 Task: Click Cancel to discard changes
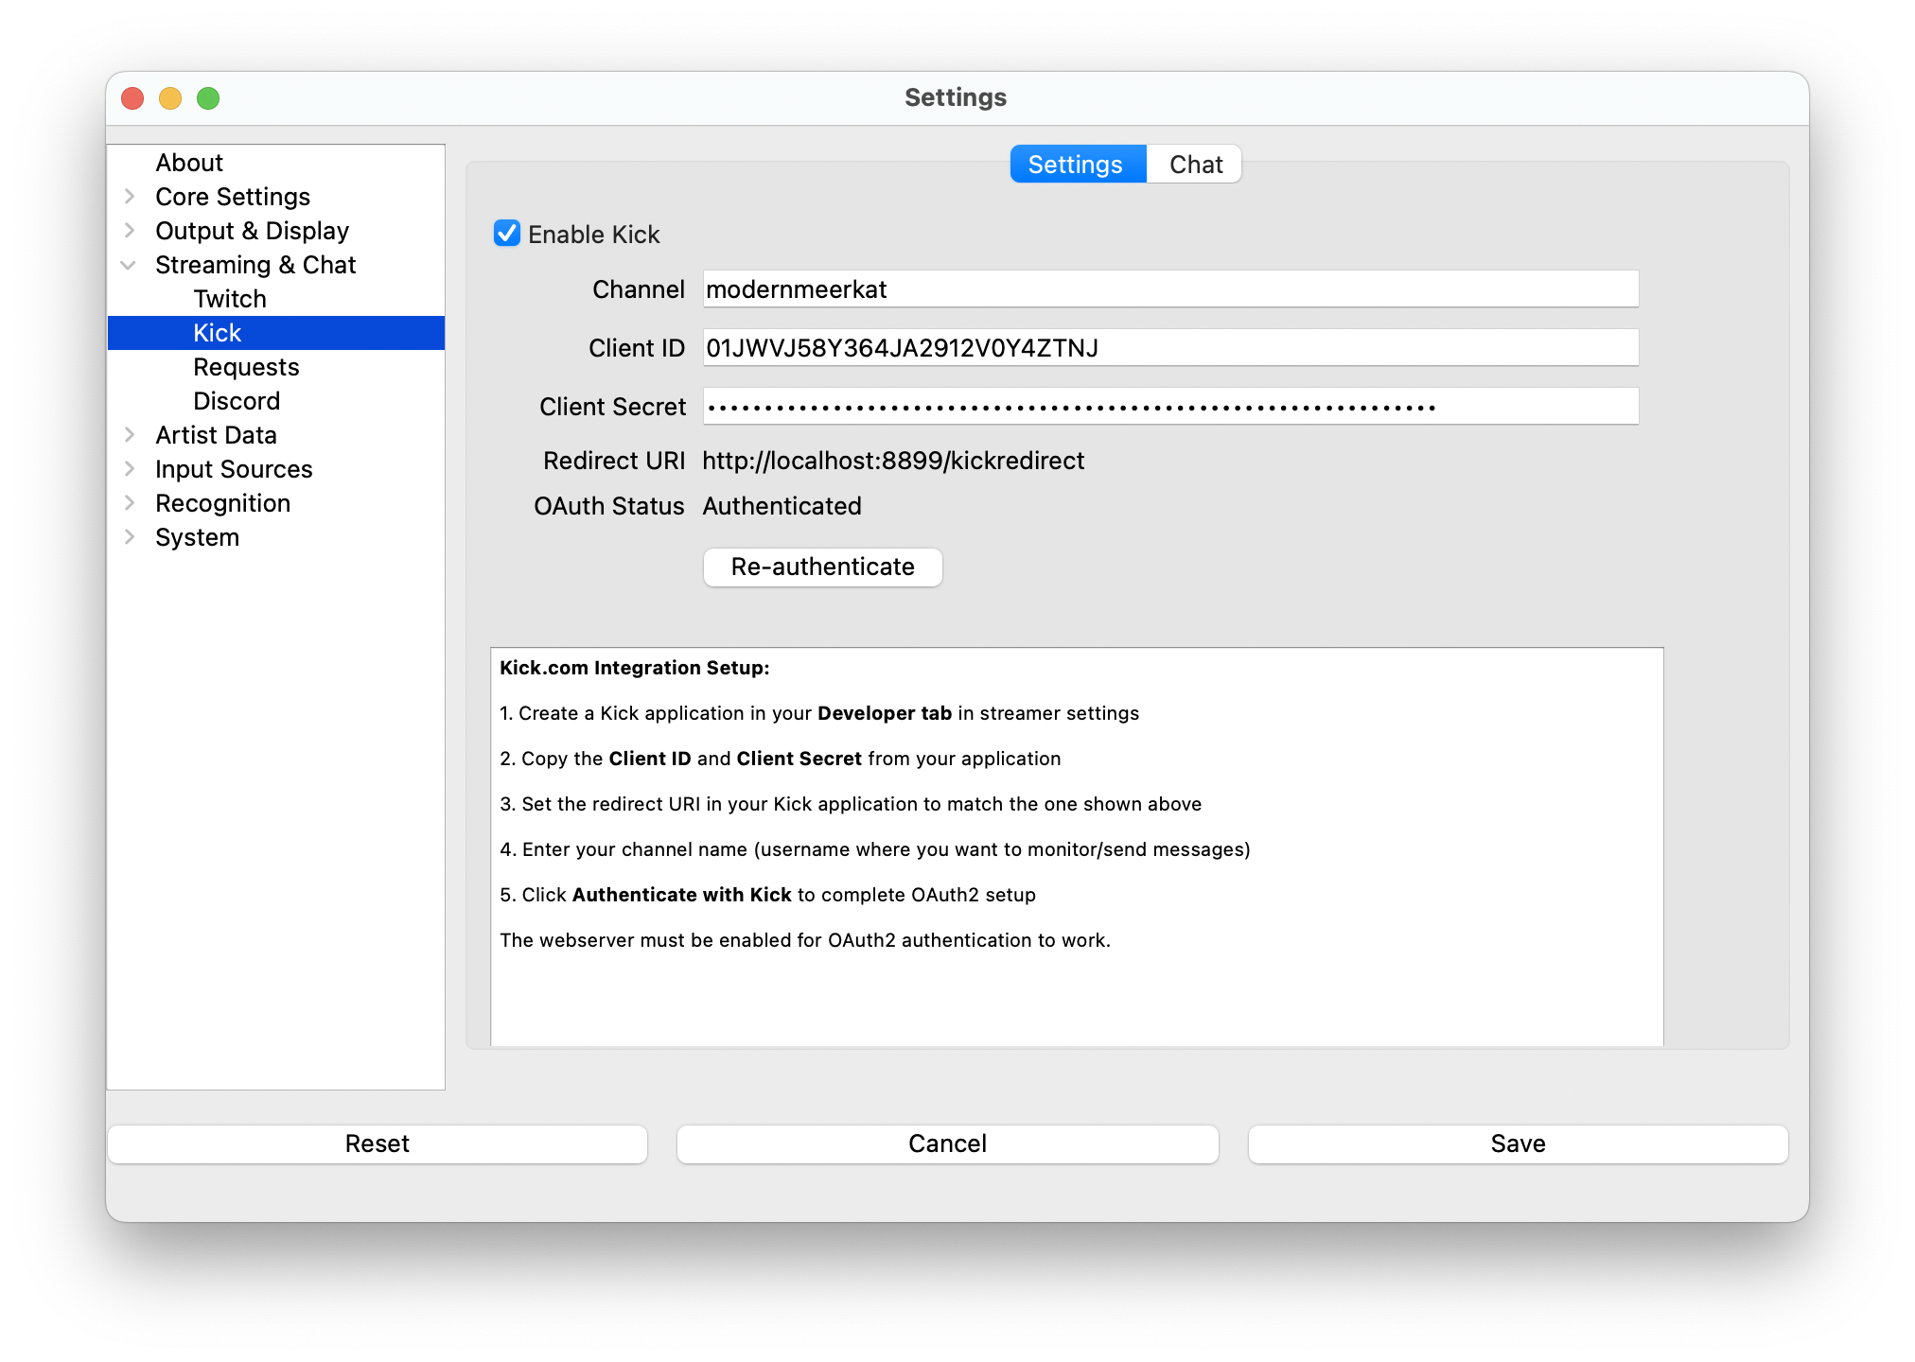pyautogui.click(x=947, y=1144)
